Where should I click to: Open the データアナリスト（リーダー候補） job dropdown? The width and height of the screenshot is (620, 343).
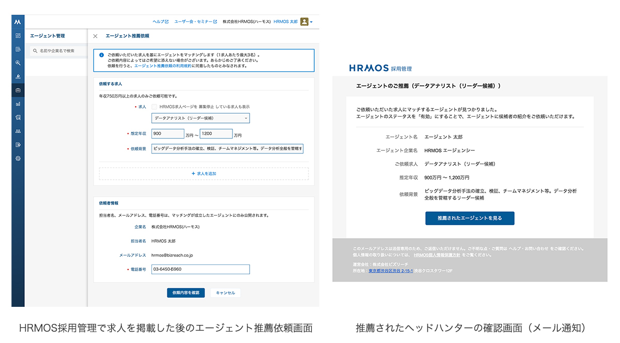(x=200, y=118)
